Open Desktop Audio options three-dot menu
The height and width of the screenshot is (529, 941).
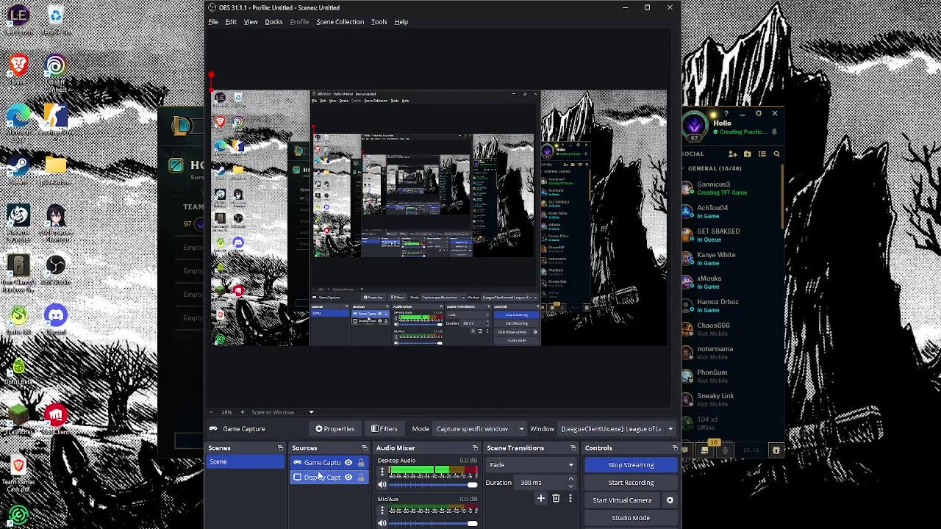tap(382, 472)
